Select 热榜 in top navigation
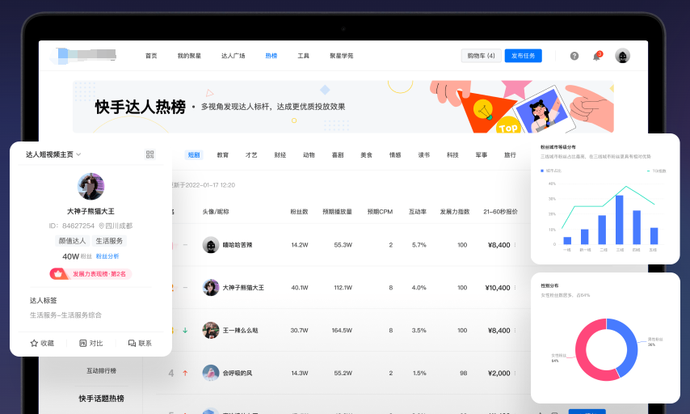 [271, 56]
